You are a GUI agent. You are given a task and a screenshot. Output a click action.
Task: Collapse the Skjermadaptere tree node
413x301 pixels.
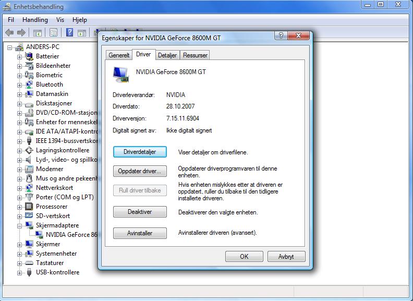tap(19, 226)
